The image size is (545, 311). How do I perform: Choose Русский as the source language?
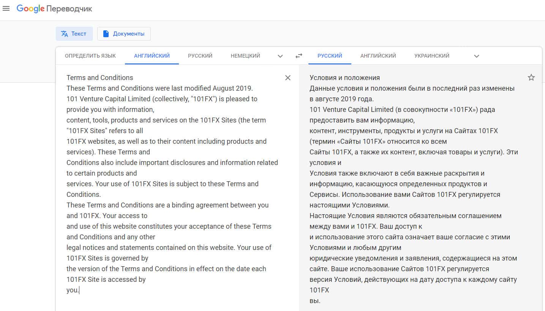point(200,56)
